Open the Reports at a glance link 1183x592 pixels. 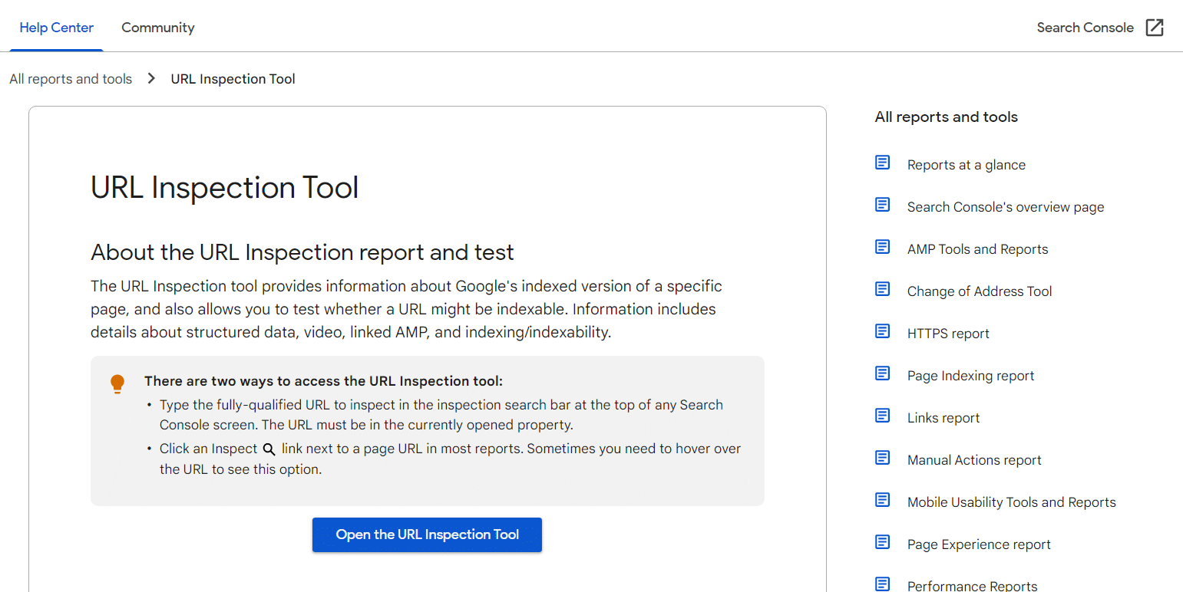click(x=967, y=165)
